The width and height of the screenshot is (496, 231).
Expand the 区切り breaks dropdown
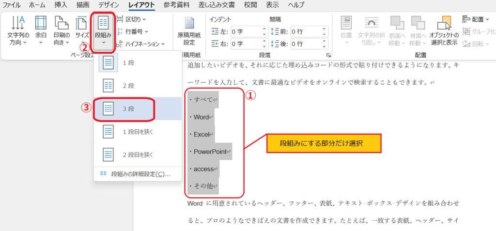pos(131,19)
